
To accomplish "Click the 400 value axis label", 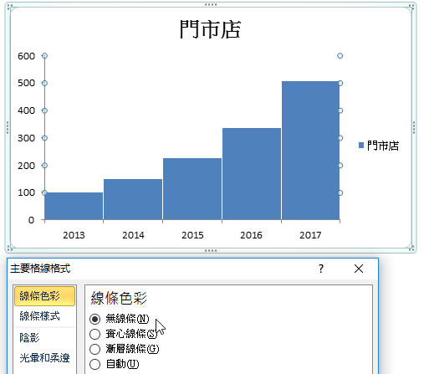I will pyautogui.click(x=26, y=110).
